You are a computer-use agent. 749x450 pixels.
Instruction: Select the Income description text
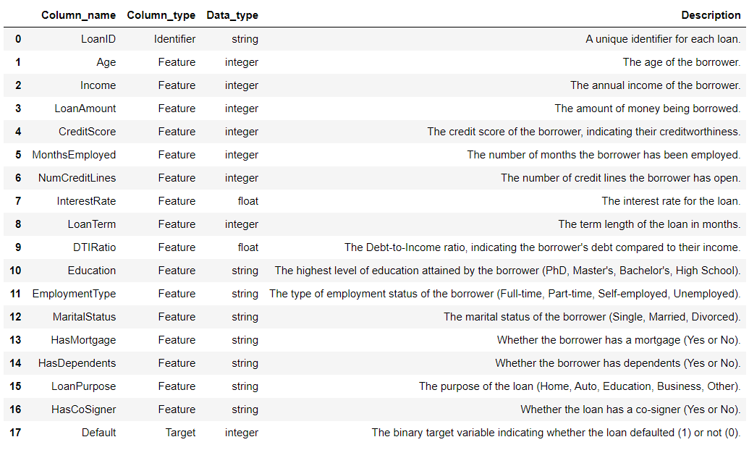pos(655,85)
